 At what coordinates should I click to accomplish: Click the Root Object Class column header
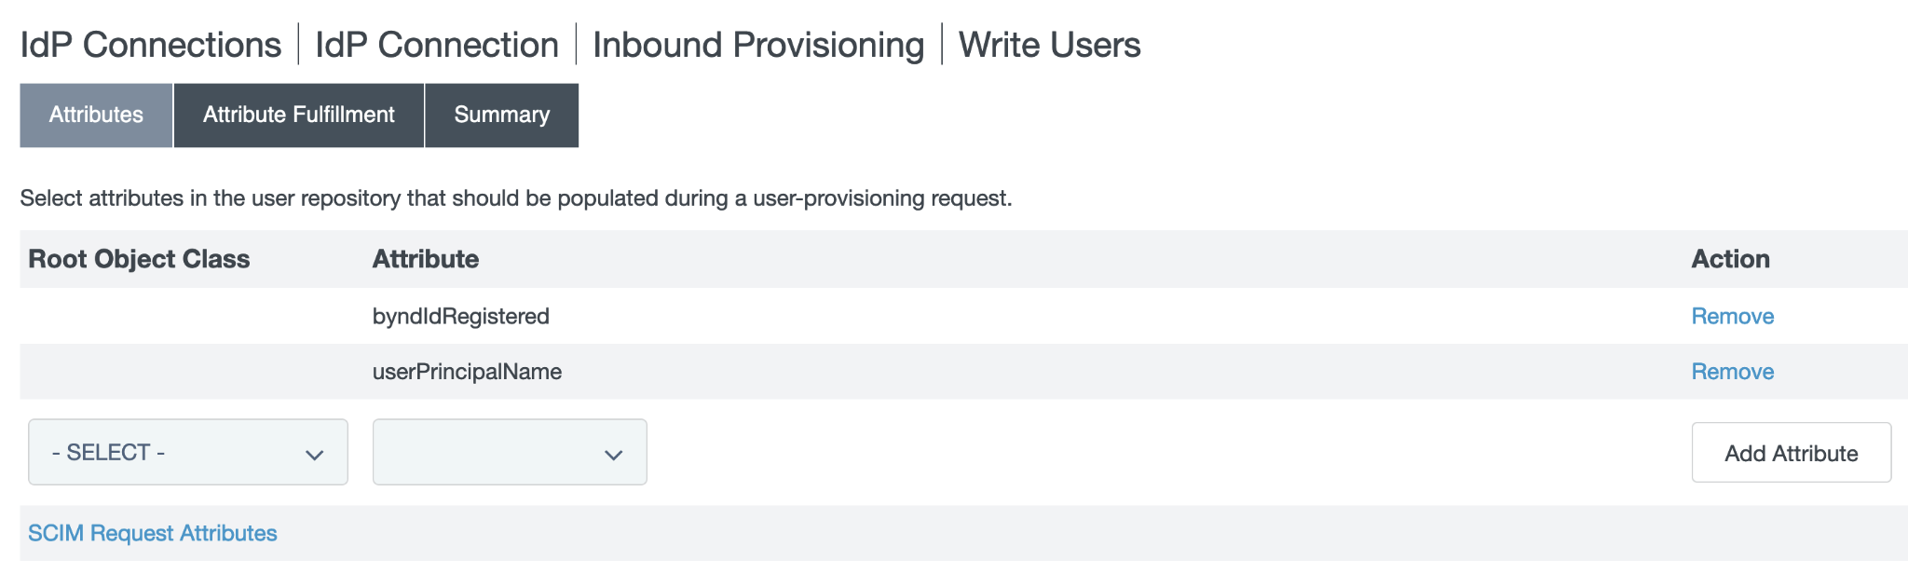pos(139,259)
